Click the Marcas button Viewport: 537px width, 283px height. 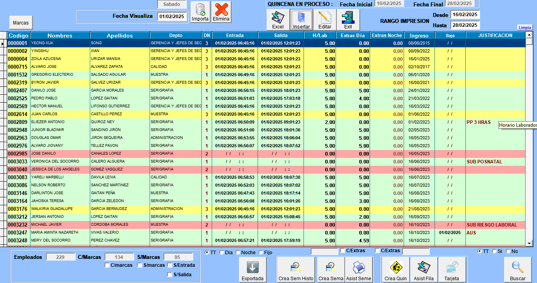pos(21,23)
